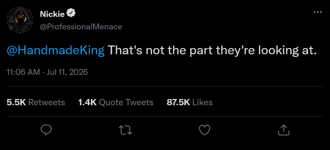This screenshot has height=150, width=330.
Task: View the Likes list label
Action: (x=202, y=102)
